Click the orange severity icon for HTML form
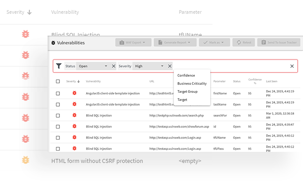The image size is (303, 181). tap(25, 160)
